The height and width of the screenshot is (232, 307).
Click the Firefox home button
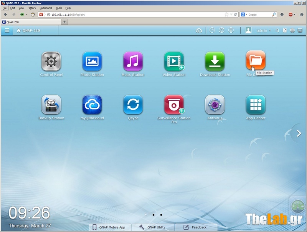point(302,15)
